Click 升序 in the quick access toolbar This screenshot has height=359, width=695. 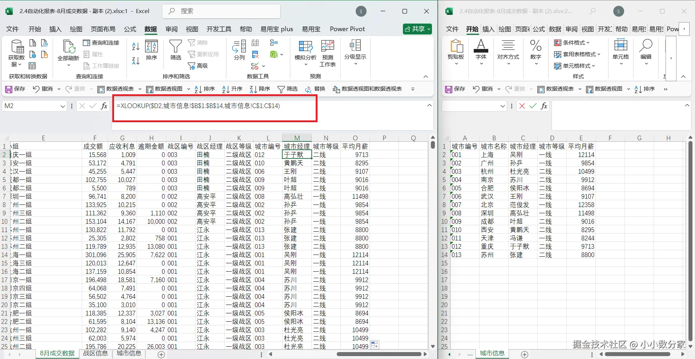(233, 89)
